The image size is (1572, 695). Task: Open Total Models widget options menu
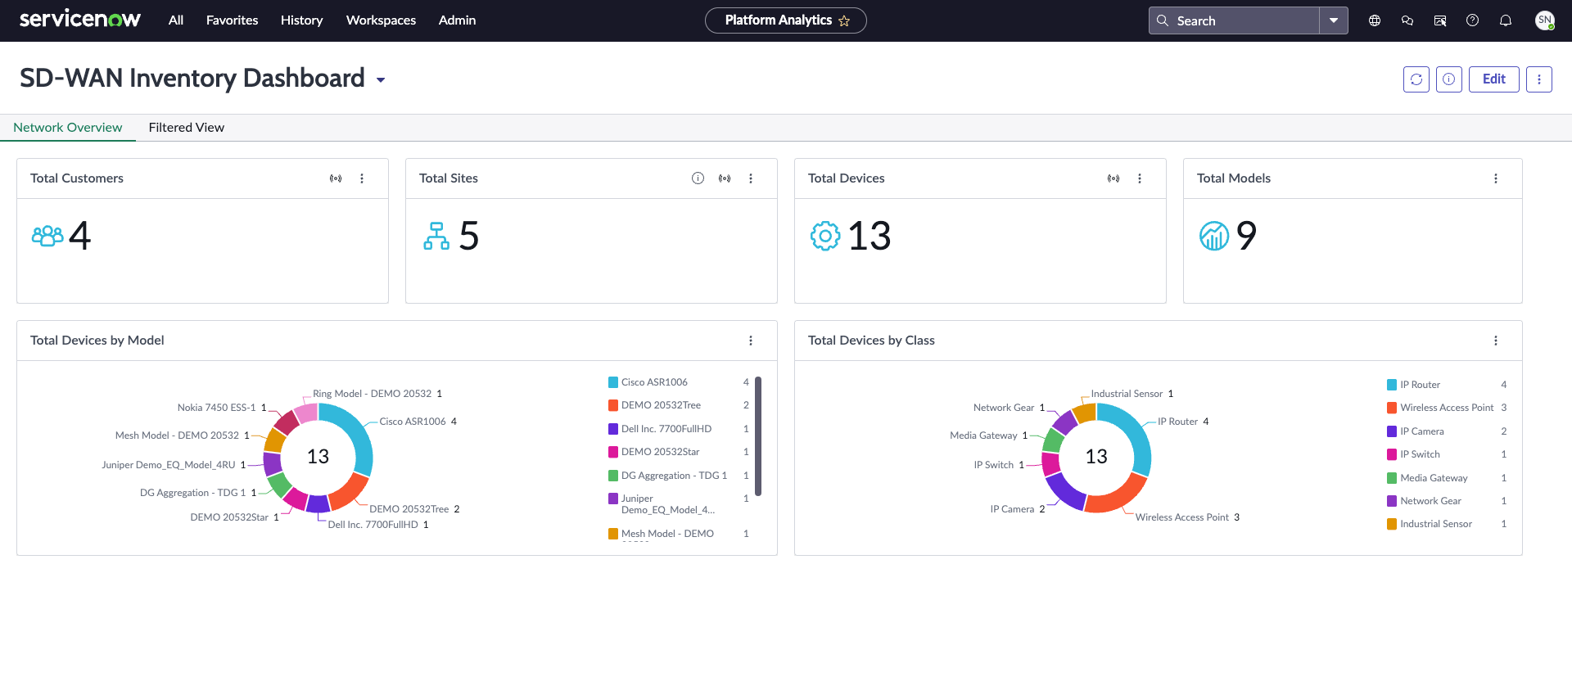pos(1496,178)
